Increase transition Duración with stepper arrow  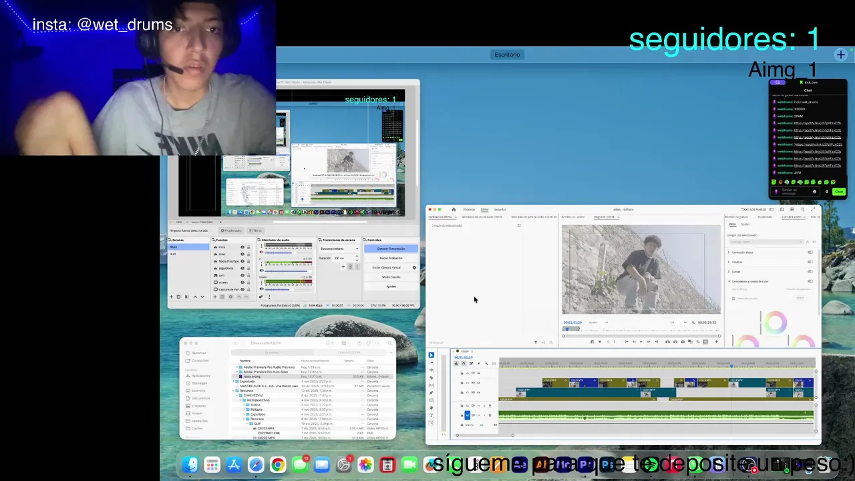click(357, 256)
